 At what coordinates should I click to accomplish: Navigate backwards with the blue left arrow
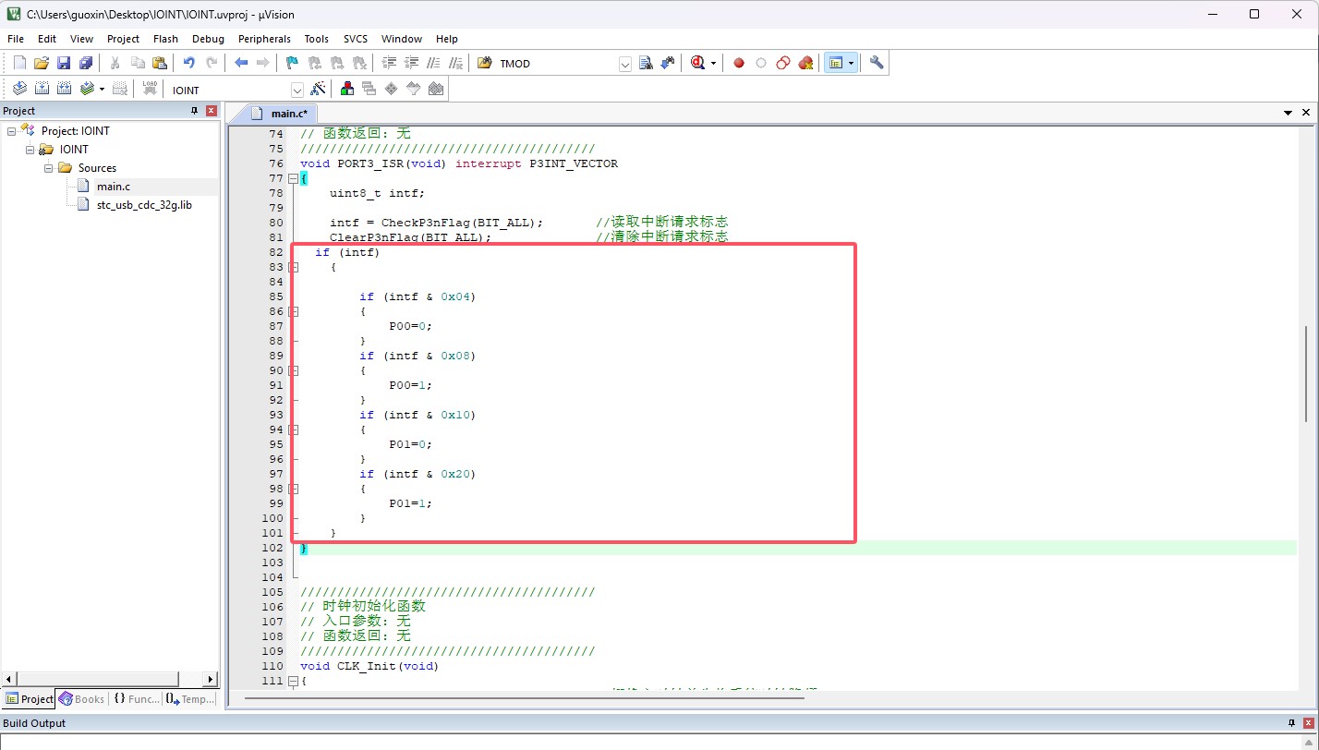point(241,63)
